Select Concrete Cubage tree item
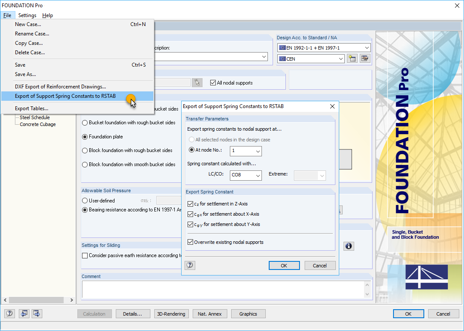This screenshot has height=331, width=464. pyautogui.click(x=38, y=125)
